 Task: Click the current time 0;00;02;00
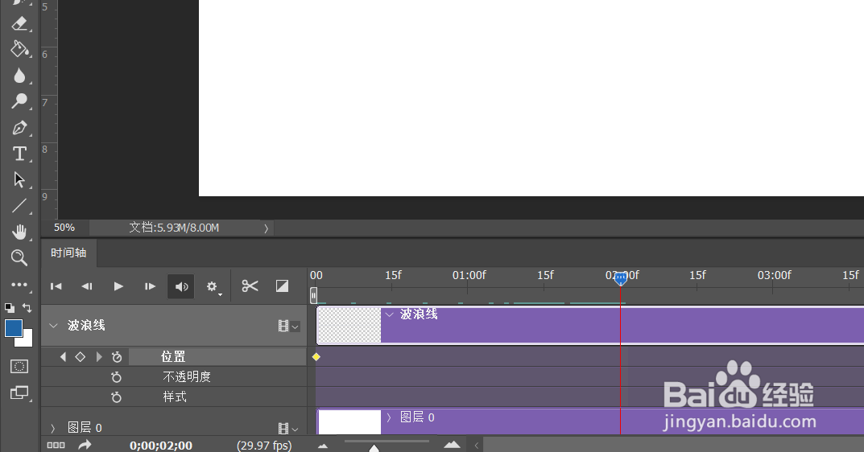pos(161,446)
